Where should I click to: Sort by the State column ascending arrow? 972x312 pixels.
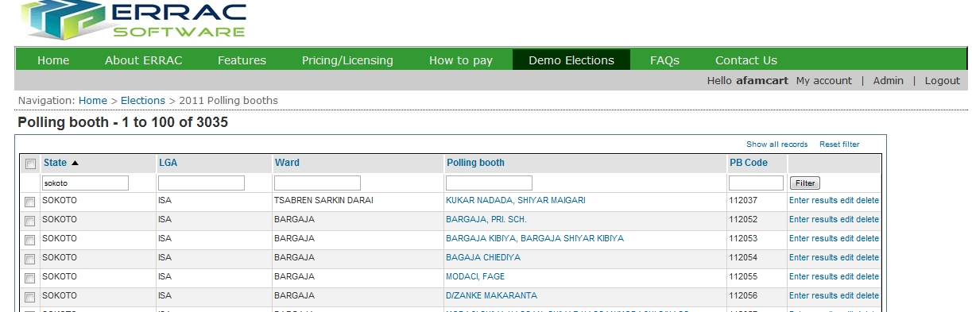click(x=76, y=163)
